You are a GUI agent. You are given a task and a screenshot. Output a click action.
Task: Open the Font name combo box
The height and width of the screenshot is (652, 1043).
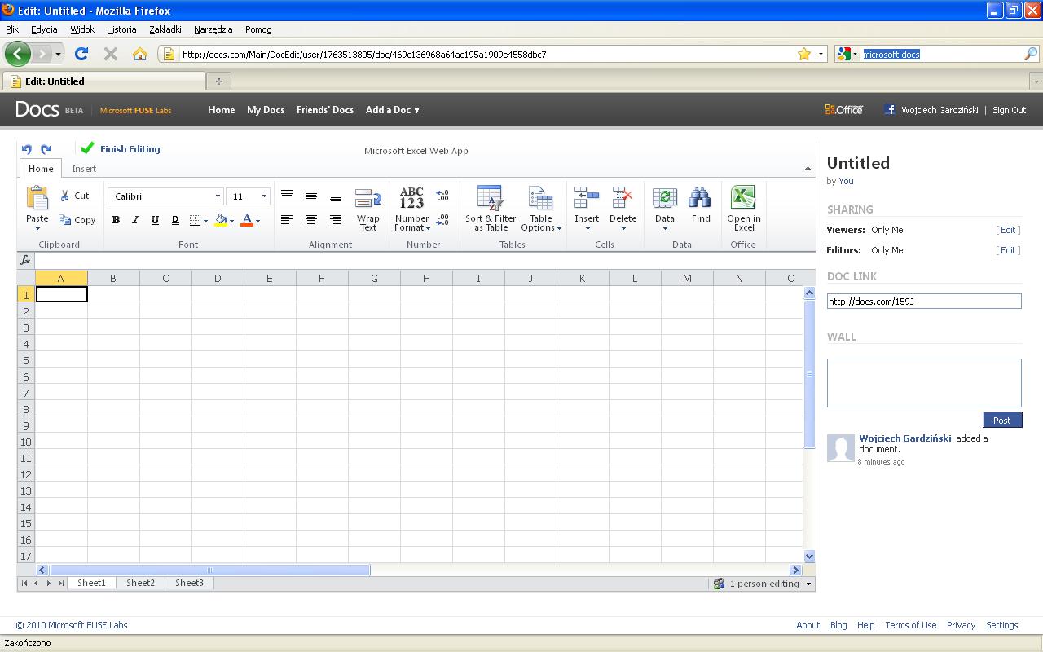tap(165, 196)
